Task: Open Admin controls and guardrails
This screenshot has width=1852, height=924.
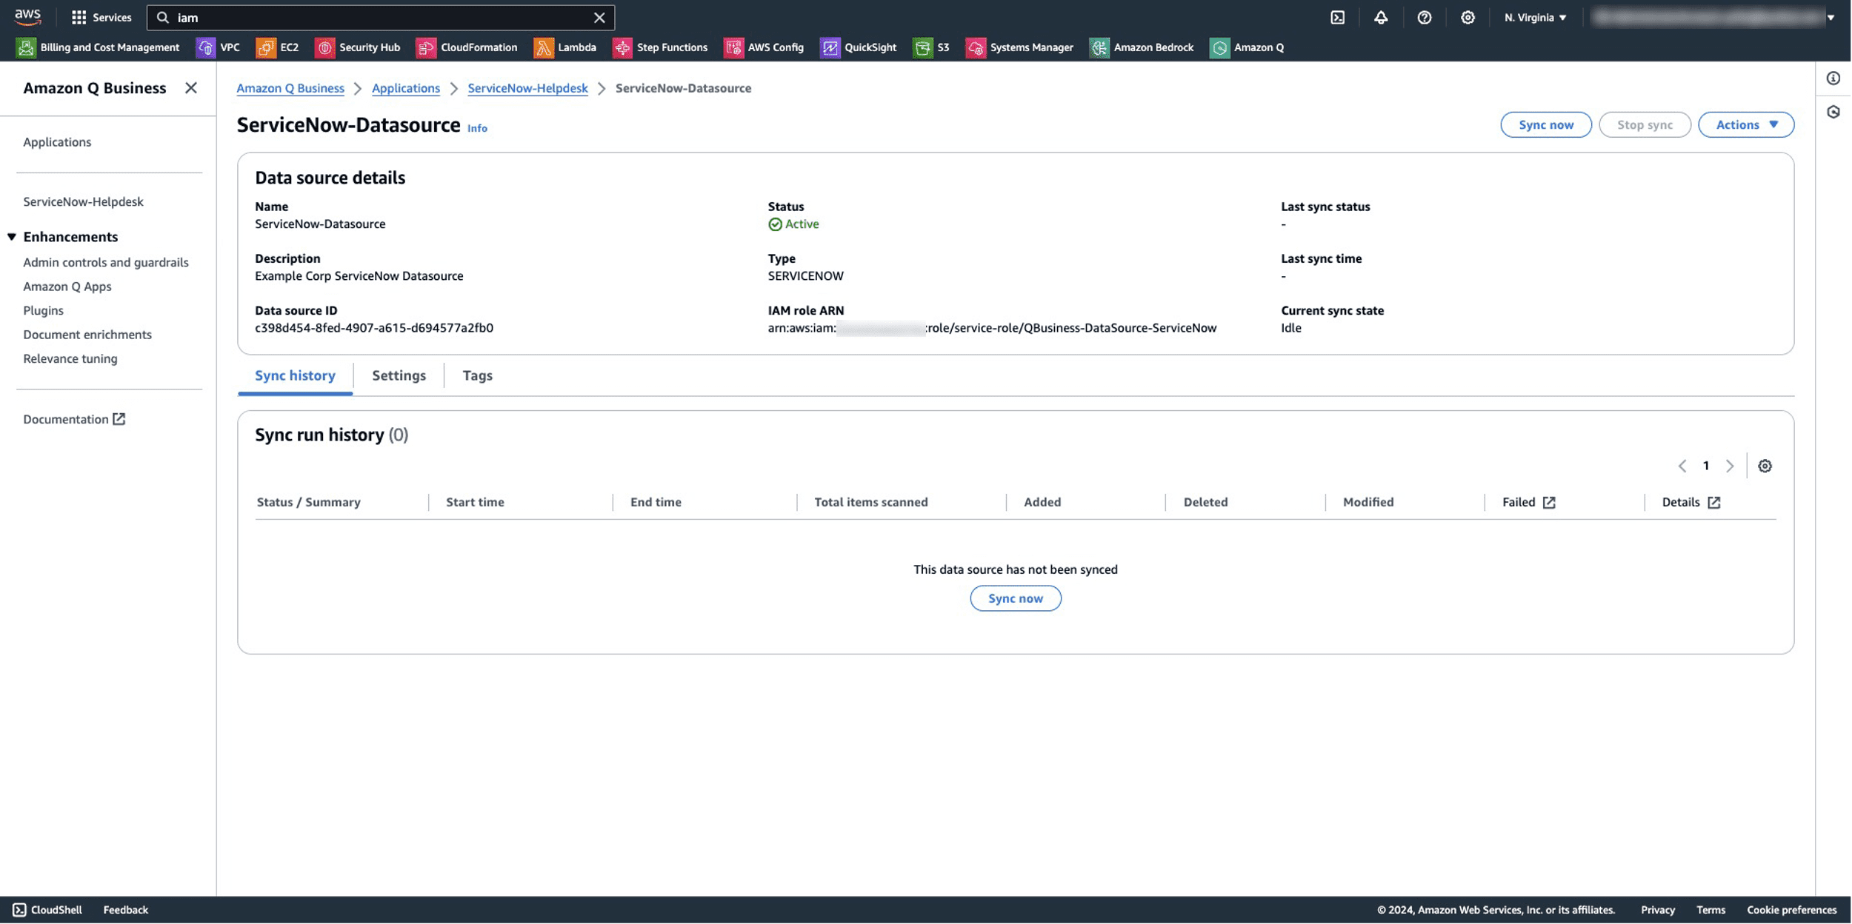Action: coord(106,262)
